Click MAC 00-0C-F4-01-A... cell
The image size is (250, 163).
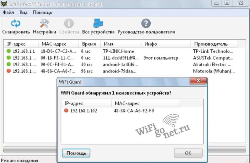pos(57,65)
